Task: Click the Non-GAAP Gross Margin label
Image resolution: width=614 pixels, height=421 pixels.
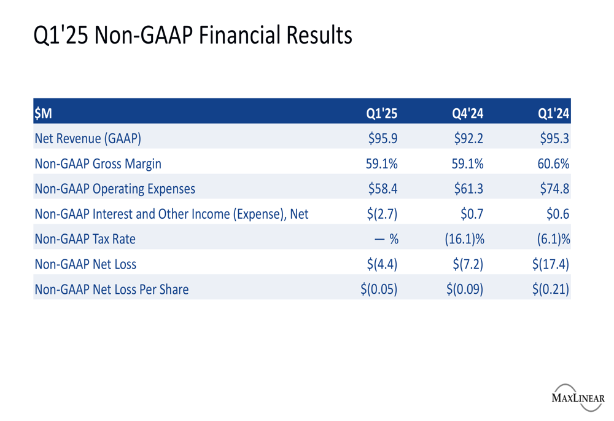Action: click(x=98, y=164)
